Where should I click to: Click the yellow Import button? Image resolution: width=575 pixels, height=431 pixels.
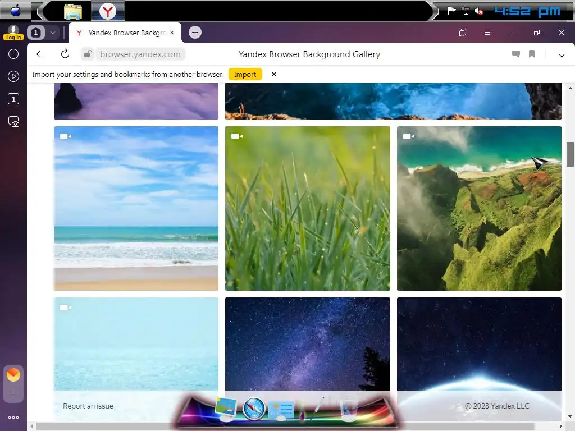click(245, 75)
